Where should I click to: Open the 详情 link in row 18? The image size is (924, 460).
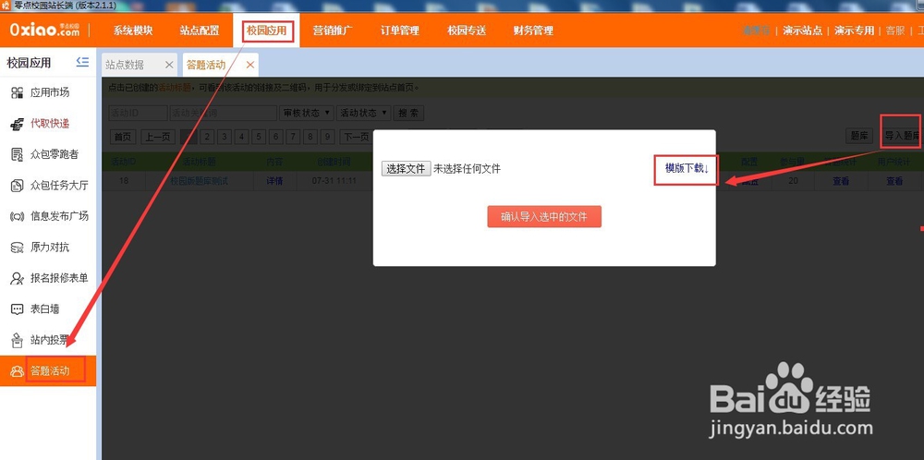(x=274, y=181)
